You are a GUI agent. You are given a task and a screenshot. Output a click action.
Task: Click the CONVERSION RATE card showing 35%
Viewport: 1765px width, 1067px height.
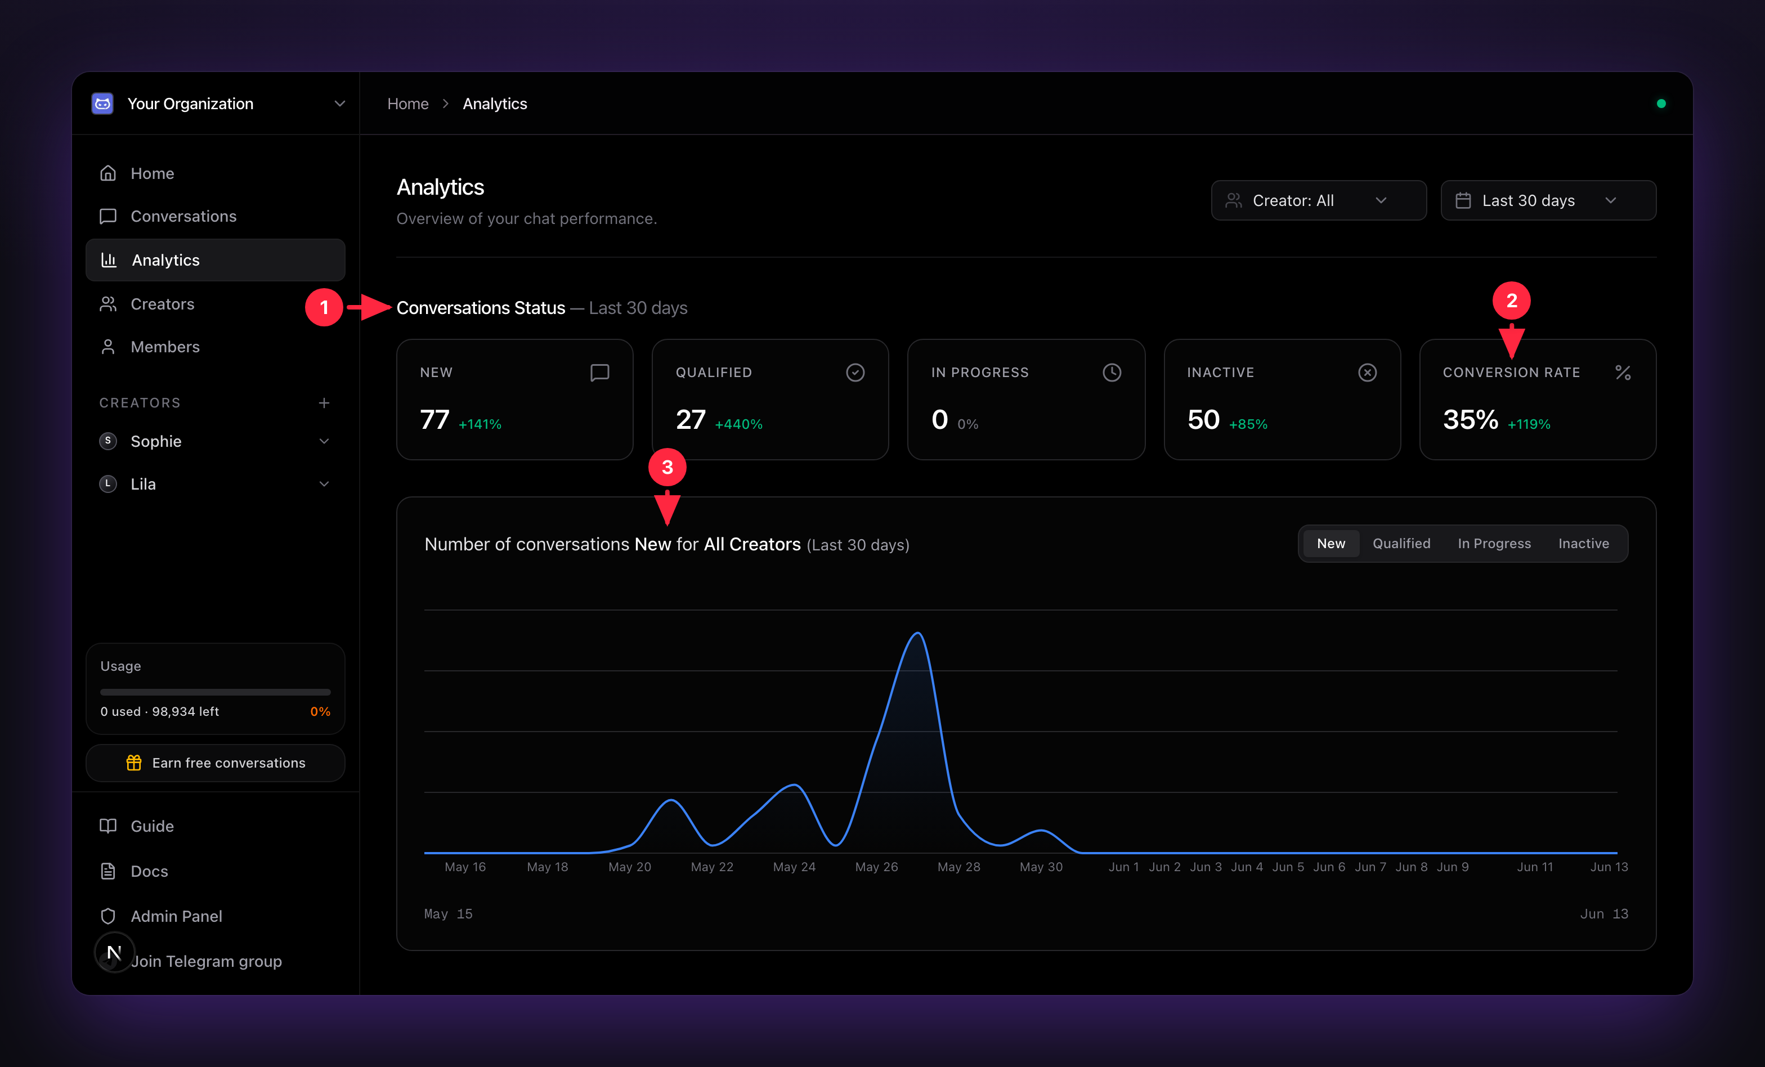point(1538,400)
